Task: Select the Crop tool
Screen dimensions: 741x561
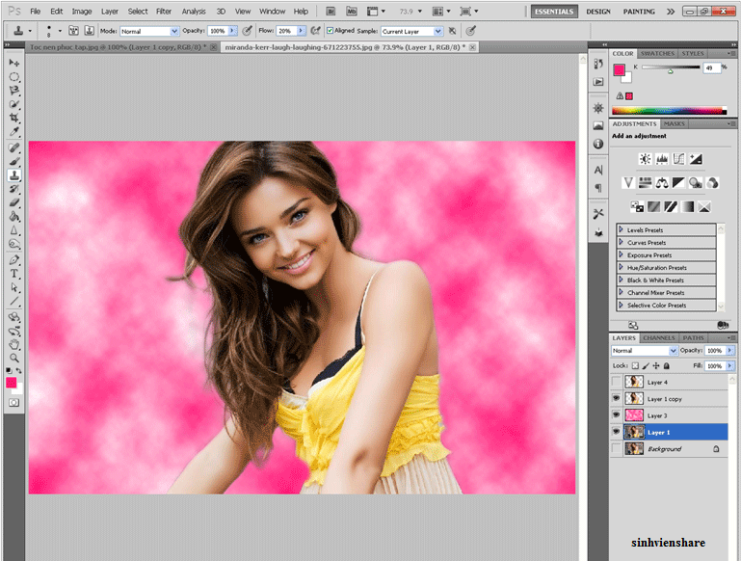Action: [14, 117]
